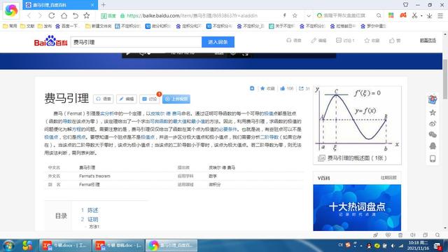
Task: Click the favorites star beside the undo icon
Action: [87, 15]
